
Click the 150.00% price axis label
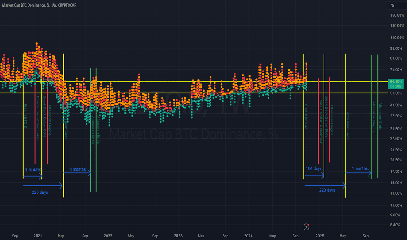pos(397,15)
